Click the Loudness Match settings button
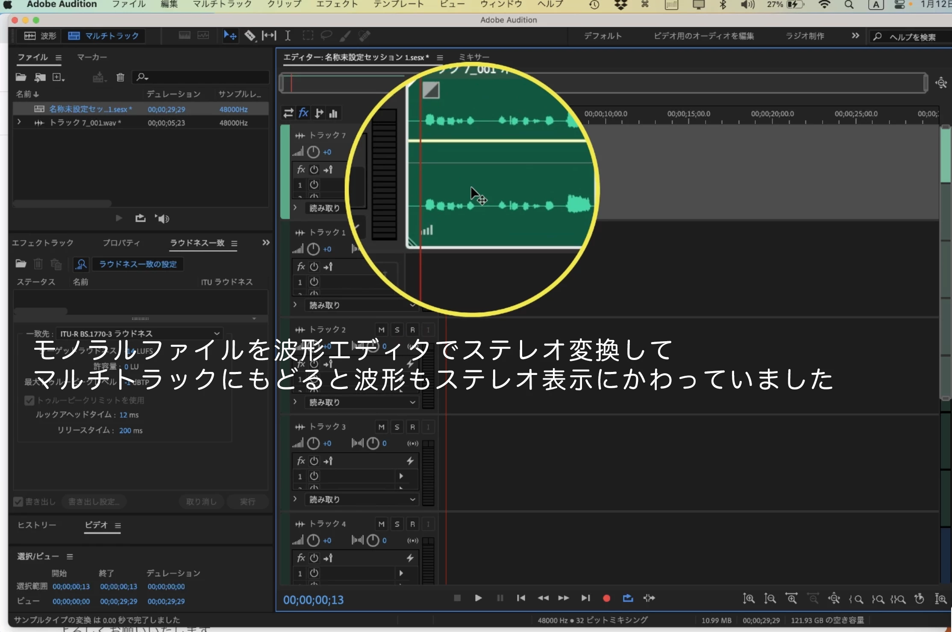Image resolution: width=952 pixels, height=632 pixels. [x=138, y=264]
